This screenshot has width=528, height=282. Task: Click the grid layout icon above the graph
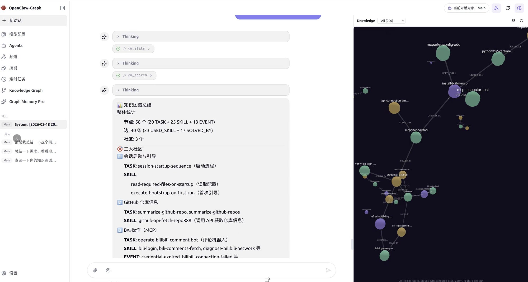click(513, 21)
